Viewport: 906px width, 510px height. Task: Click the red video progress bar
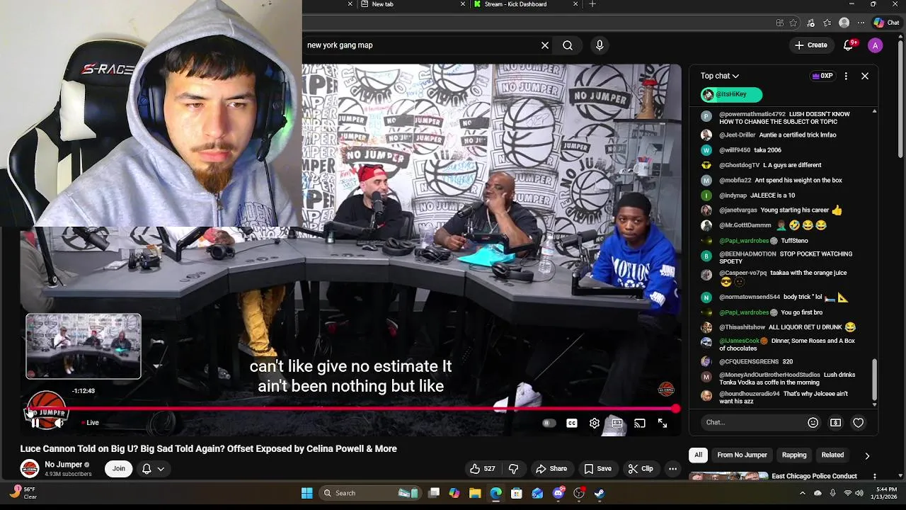pos(350,409)
